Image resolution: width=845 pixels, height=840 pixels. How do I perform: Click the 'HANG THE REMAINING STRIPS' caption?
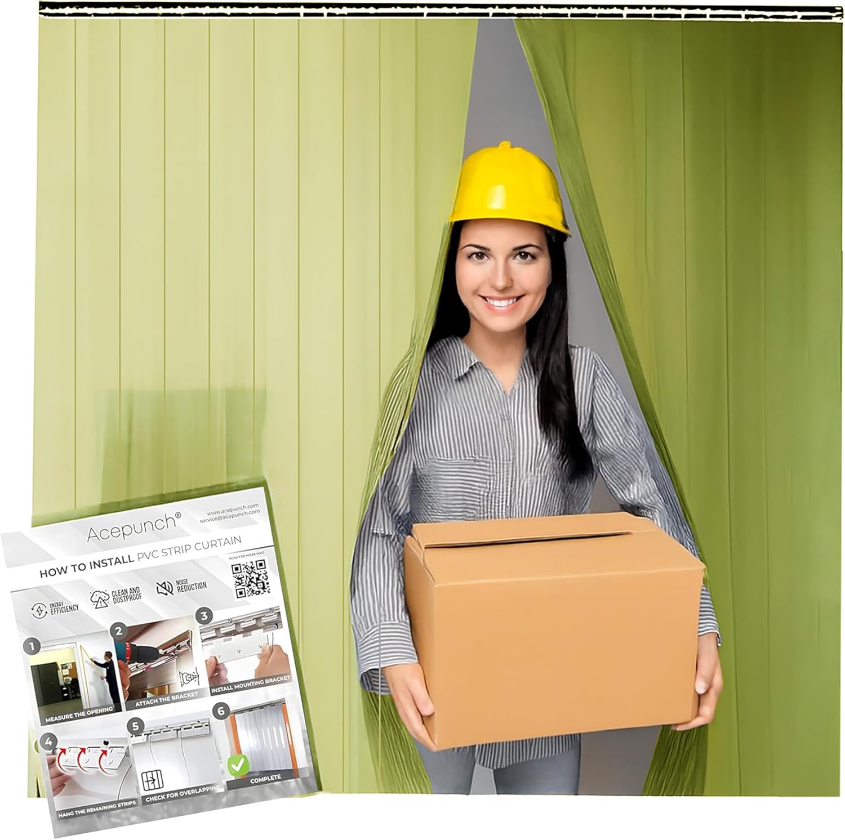point(97,808)
